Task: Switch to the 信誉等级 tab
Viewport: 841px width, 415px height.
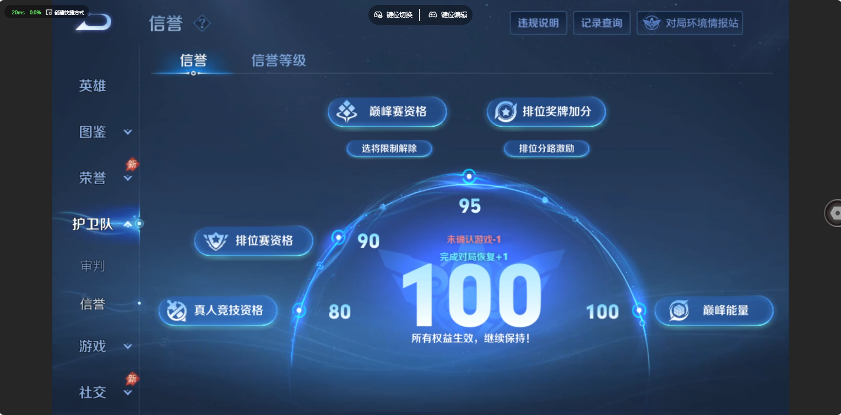Action: coord(279,60)
